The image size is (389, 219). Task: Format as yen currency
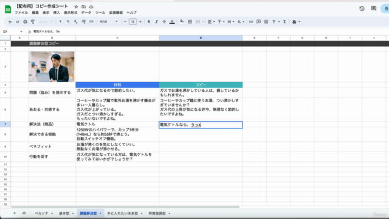pos(60,22)
